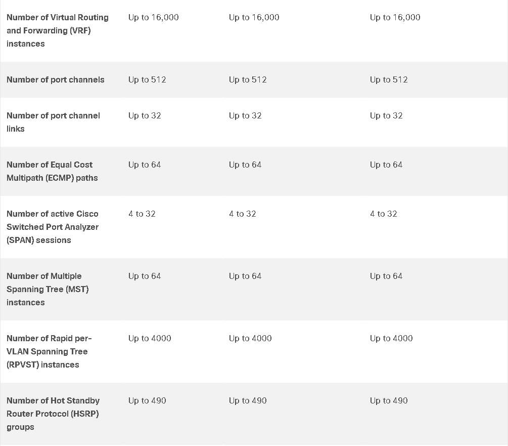
Task: Click the 'Number of Rapid per-VLAN Spanning Tree (RPVST) instances' label
Action: pyautogui.click(x=49, y=352)
